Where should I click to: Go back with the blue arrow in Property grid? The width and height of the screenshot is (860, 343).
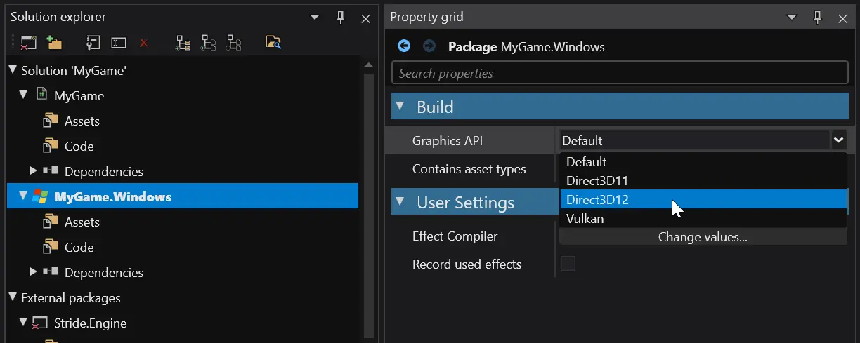tap(403, 46)
